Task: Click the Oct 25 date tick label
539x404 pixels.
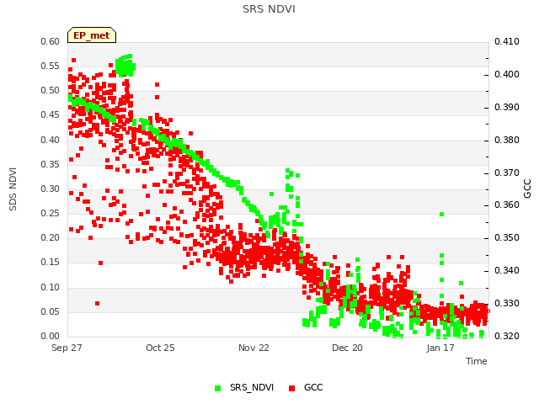Action: (160, 348)
